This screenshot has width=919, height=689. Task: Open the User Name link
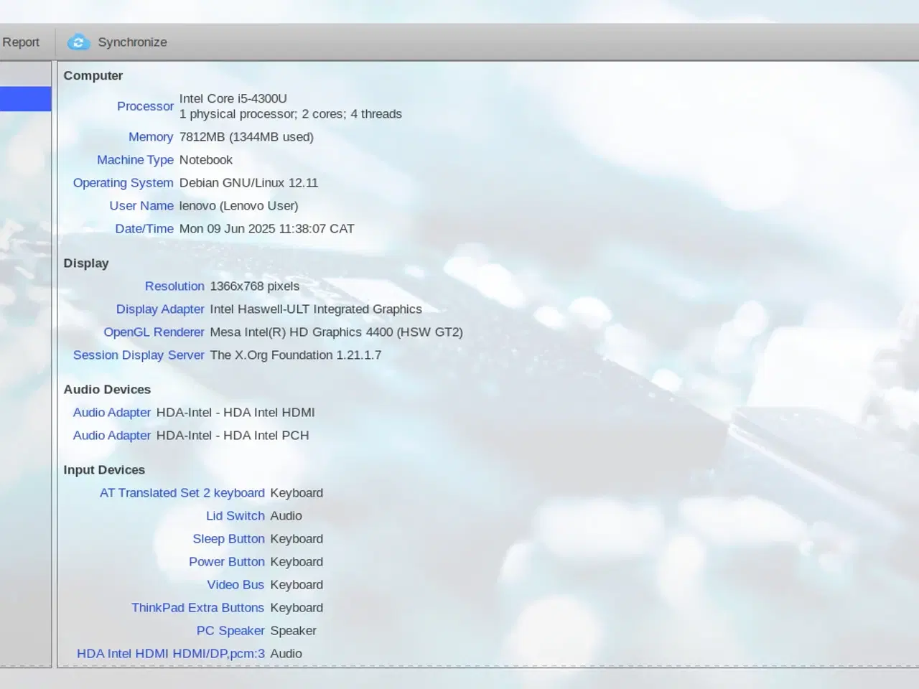pyautogui.click(x=141, y=206)
